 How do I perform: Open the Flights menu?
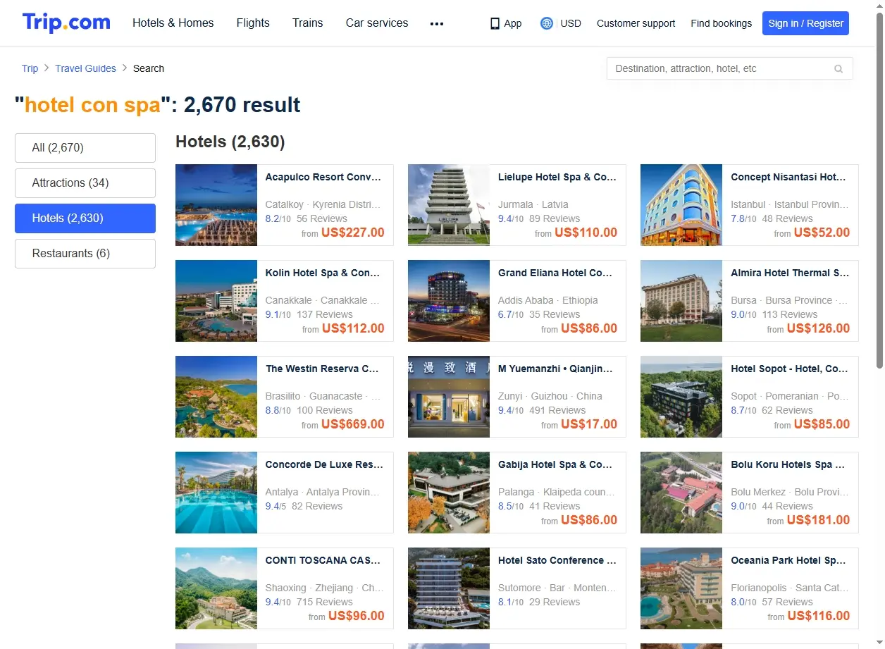point(253,23)
